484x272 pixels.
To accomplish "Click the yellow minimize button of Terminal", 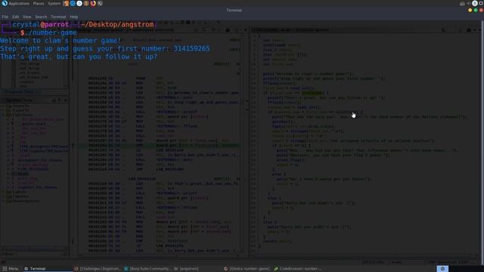I will [470, 10].
